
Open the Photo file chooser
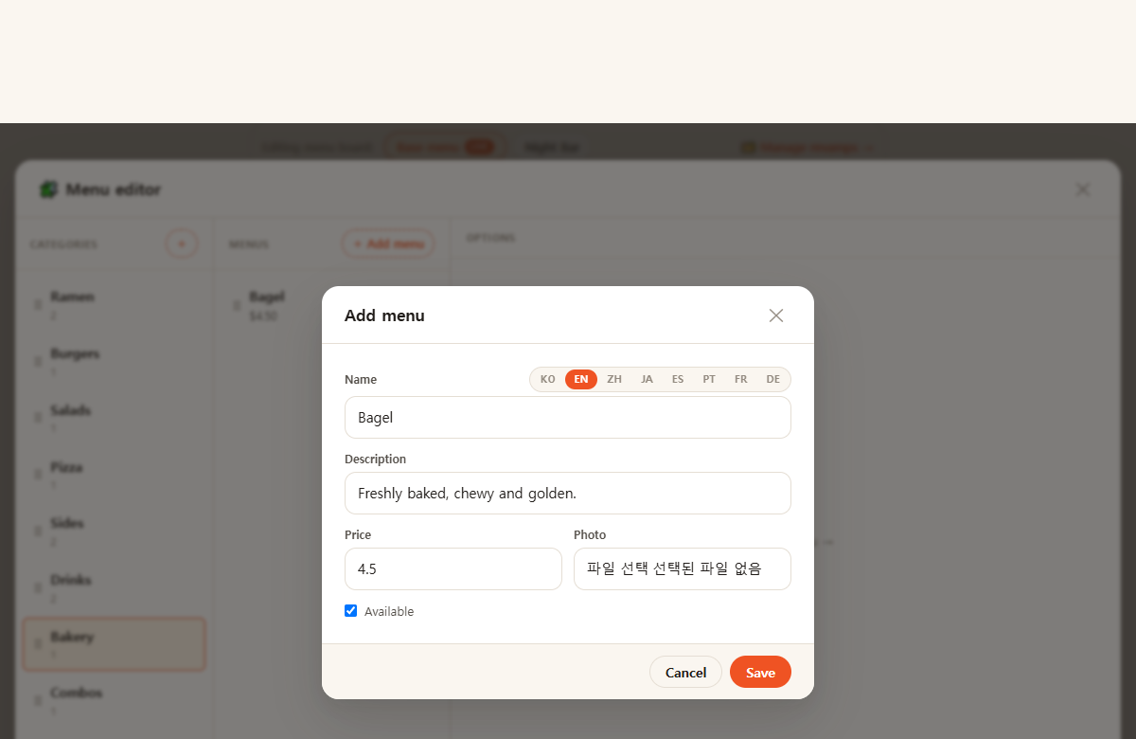(683, 568)
